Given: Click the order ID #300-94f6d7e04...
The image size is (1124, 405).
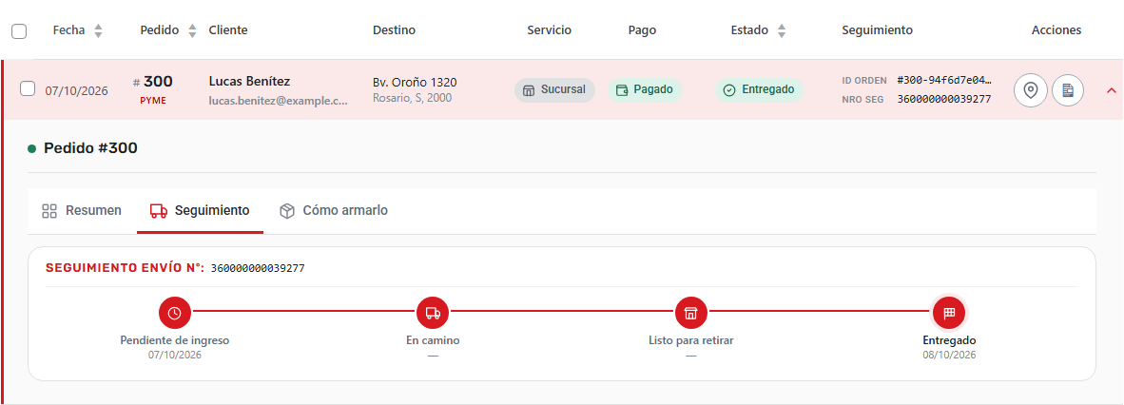Looking at the screenshot, I should 944,80.
